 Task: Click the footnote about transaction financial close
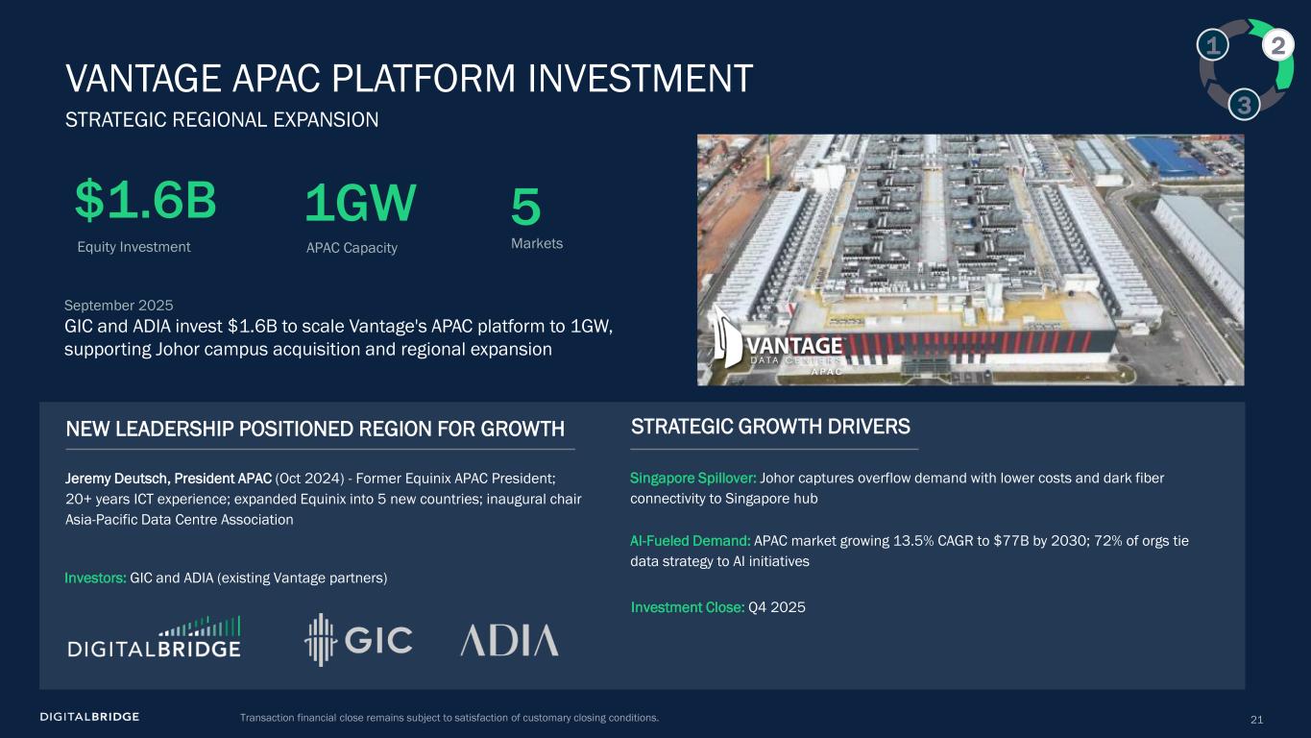(x=449, y=718)
